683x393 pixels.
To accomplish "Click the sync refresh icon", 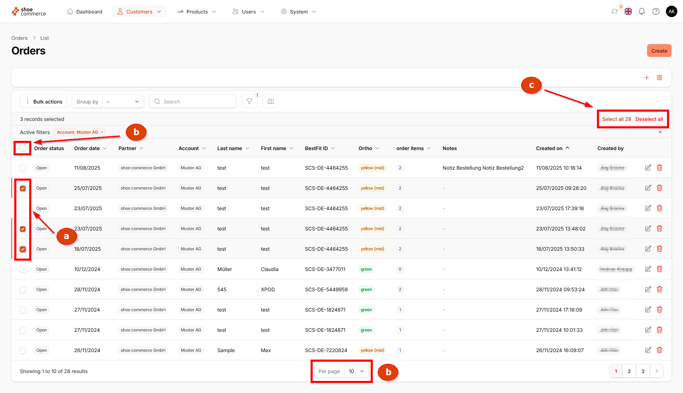I will click(x=614, y=12).
